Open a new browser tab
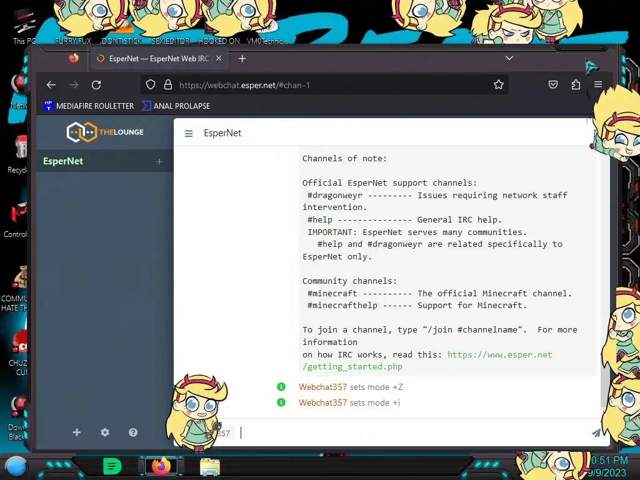The height and width of the screenshot is (480, 640). [x=242, y=59]
